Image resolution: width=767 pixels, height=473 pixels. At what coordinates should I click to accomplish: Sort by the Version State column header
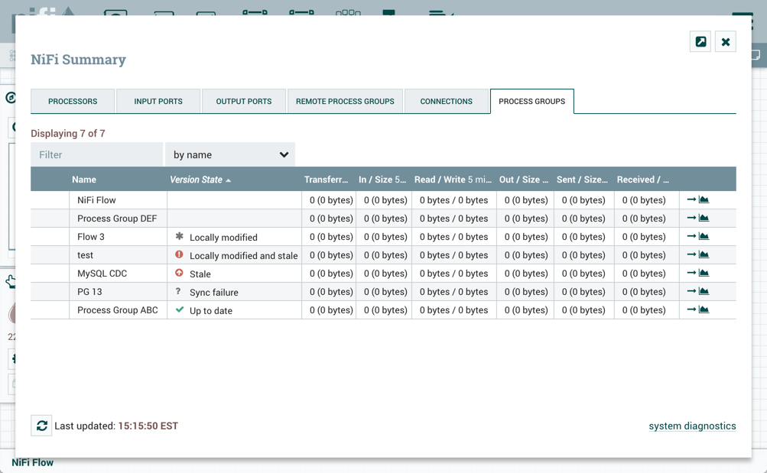[196, 180]
